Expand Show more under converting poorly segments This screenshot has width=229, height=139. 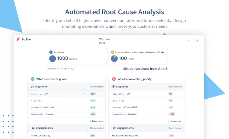[x=175, y=121]
